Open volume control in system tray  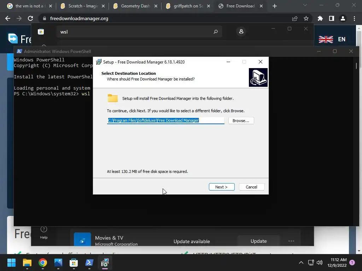coord(320,263)
